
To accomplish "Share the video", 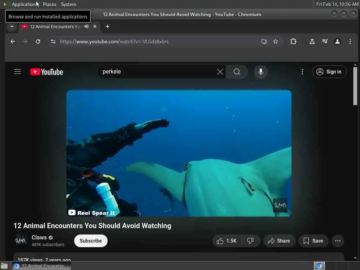I will (279, 241).
